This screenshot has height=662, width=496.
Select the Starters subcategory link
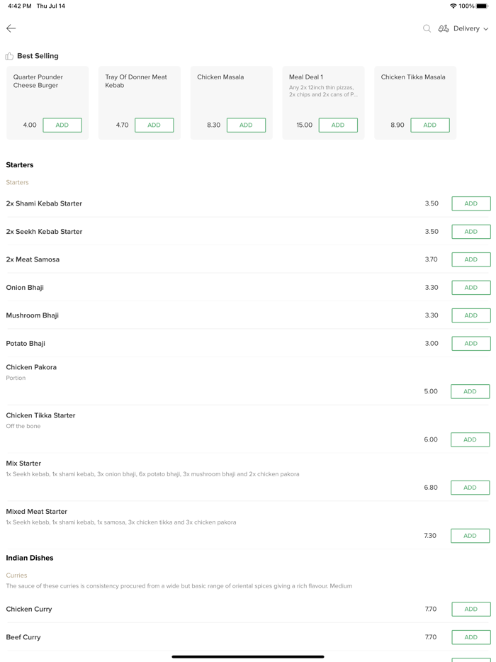[x=17, y=182]
